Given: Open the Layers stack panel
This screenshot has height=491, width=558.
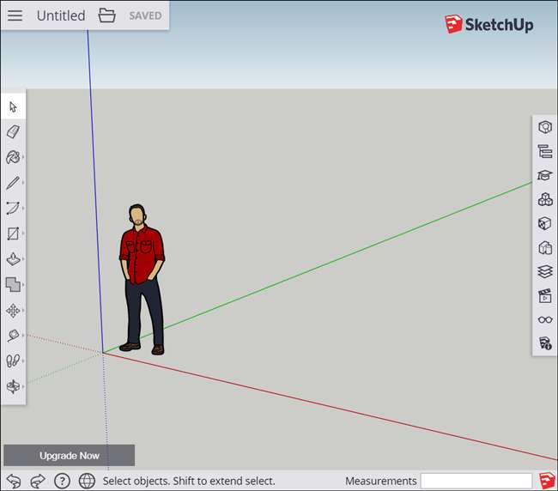Looking at the screenshot, I should tap(545, 271).
